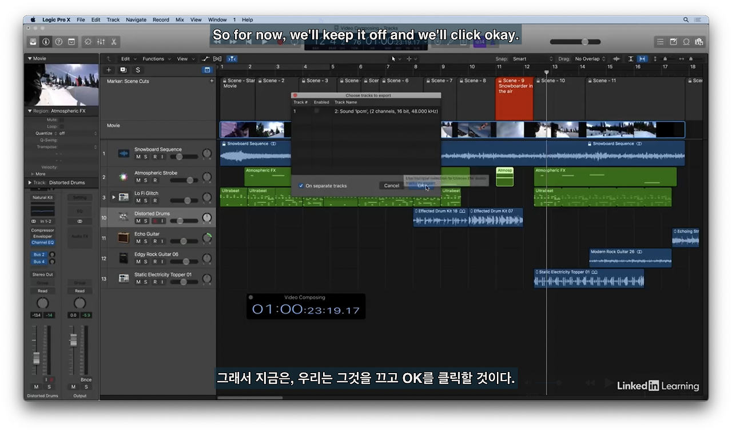Toggle the region Loop checkbox

(62, 126)
